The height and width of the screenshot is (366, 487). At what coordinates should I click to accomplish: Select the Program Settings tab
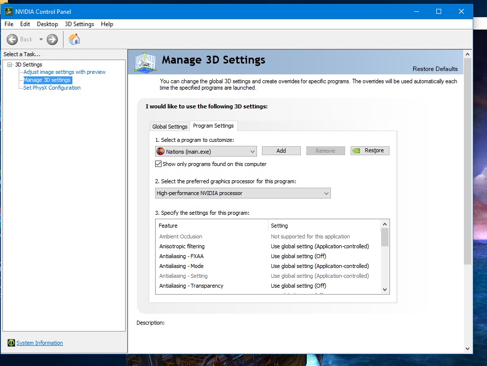click(213, 126)
